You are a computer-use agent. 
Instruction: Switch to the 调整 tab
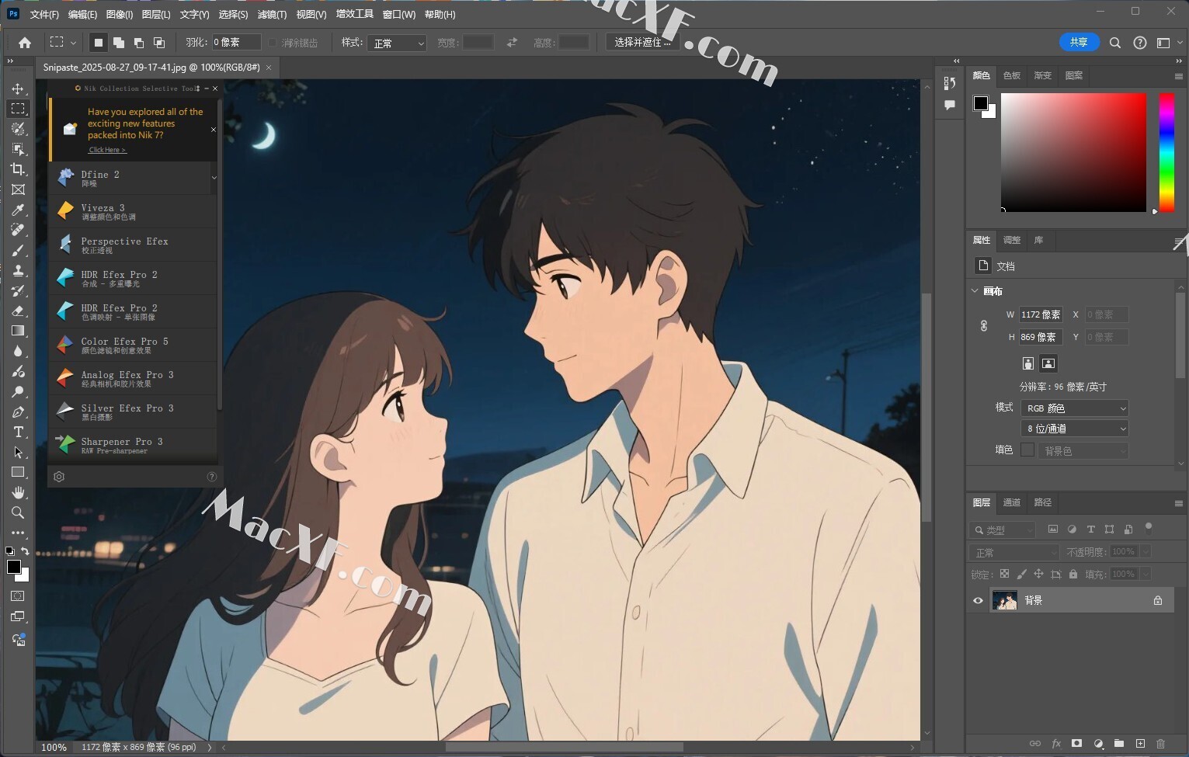(x=1012, y=240)
